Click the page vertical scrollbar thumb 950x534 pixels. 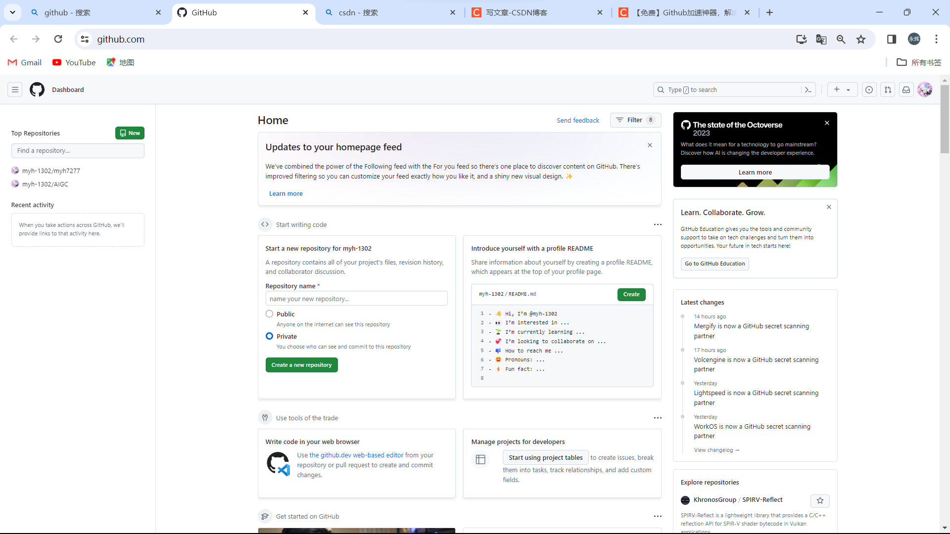click(945, 119)
